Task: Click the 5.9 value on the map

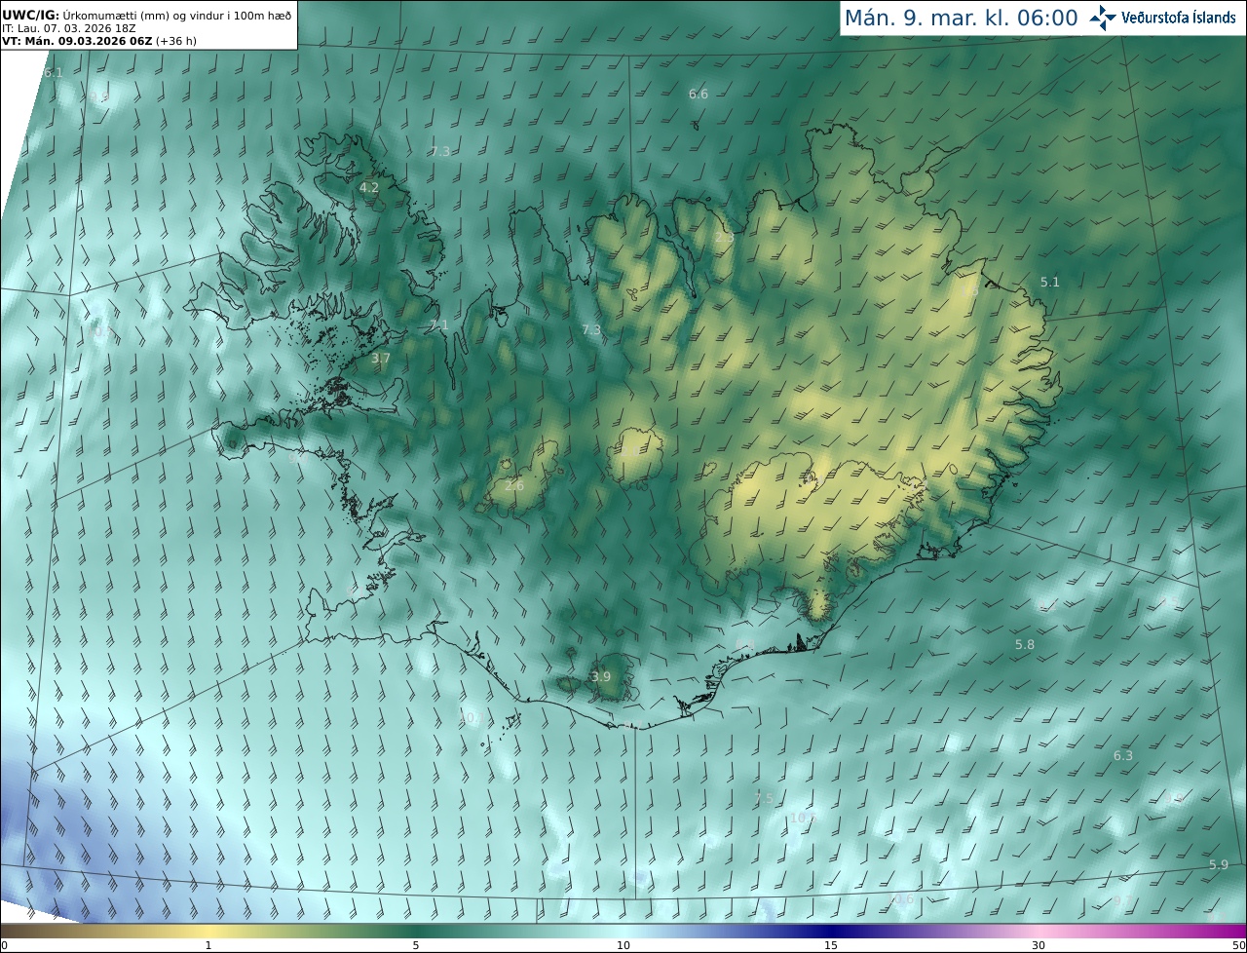Action: 1219,865
